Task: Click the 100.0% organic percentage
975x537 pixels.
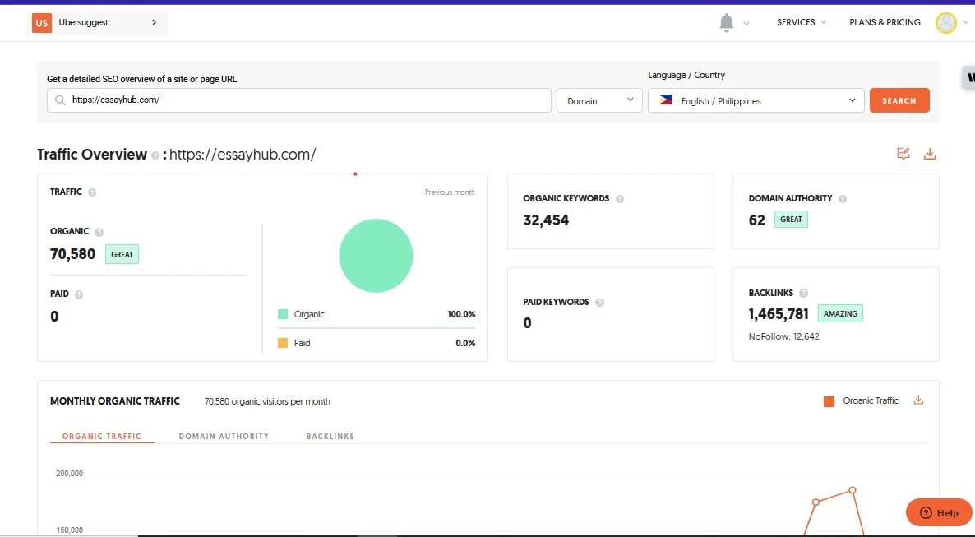Action: tap(461, 314)
